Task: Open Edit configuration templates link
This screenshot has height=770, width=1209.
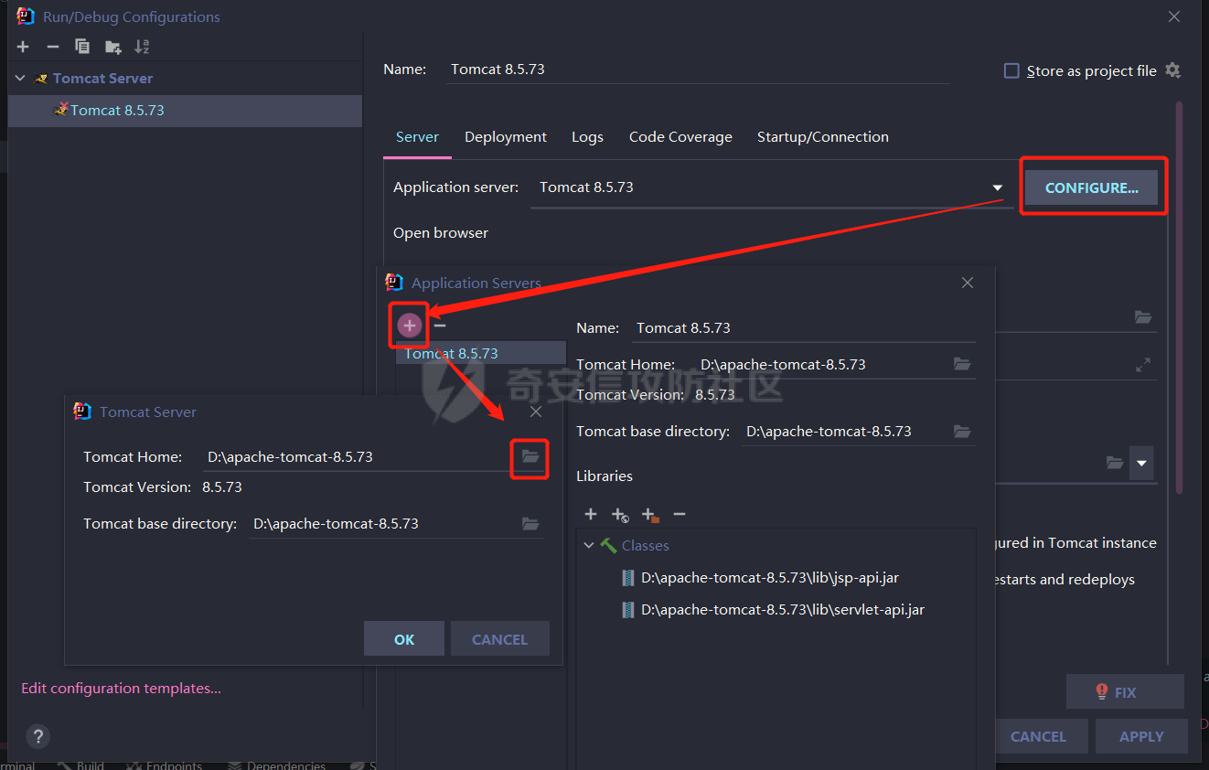Action: click(121, 689)
